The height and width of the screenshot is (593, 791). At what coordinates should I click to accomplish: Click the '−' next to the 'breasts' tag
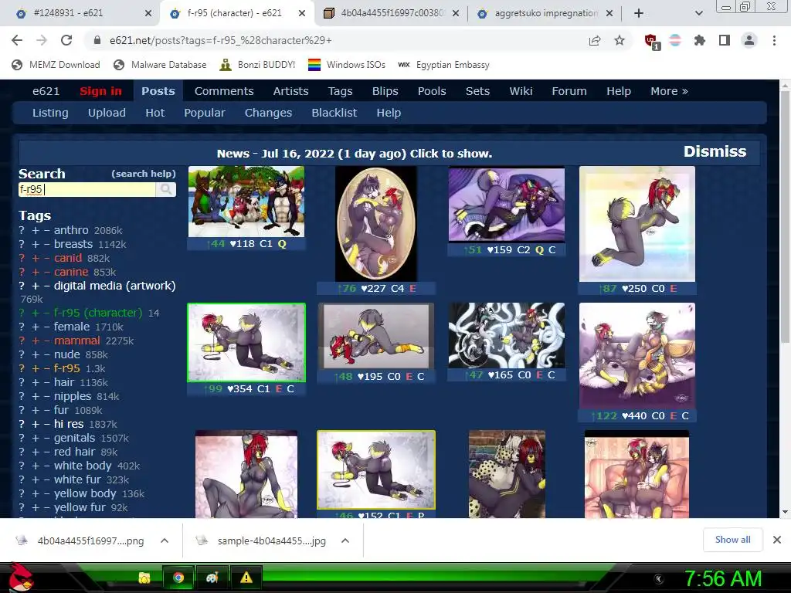(47, 245)
